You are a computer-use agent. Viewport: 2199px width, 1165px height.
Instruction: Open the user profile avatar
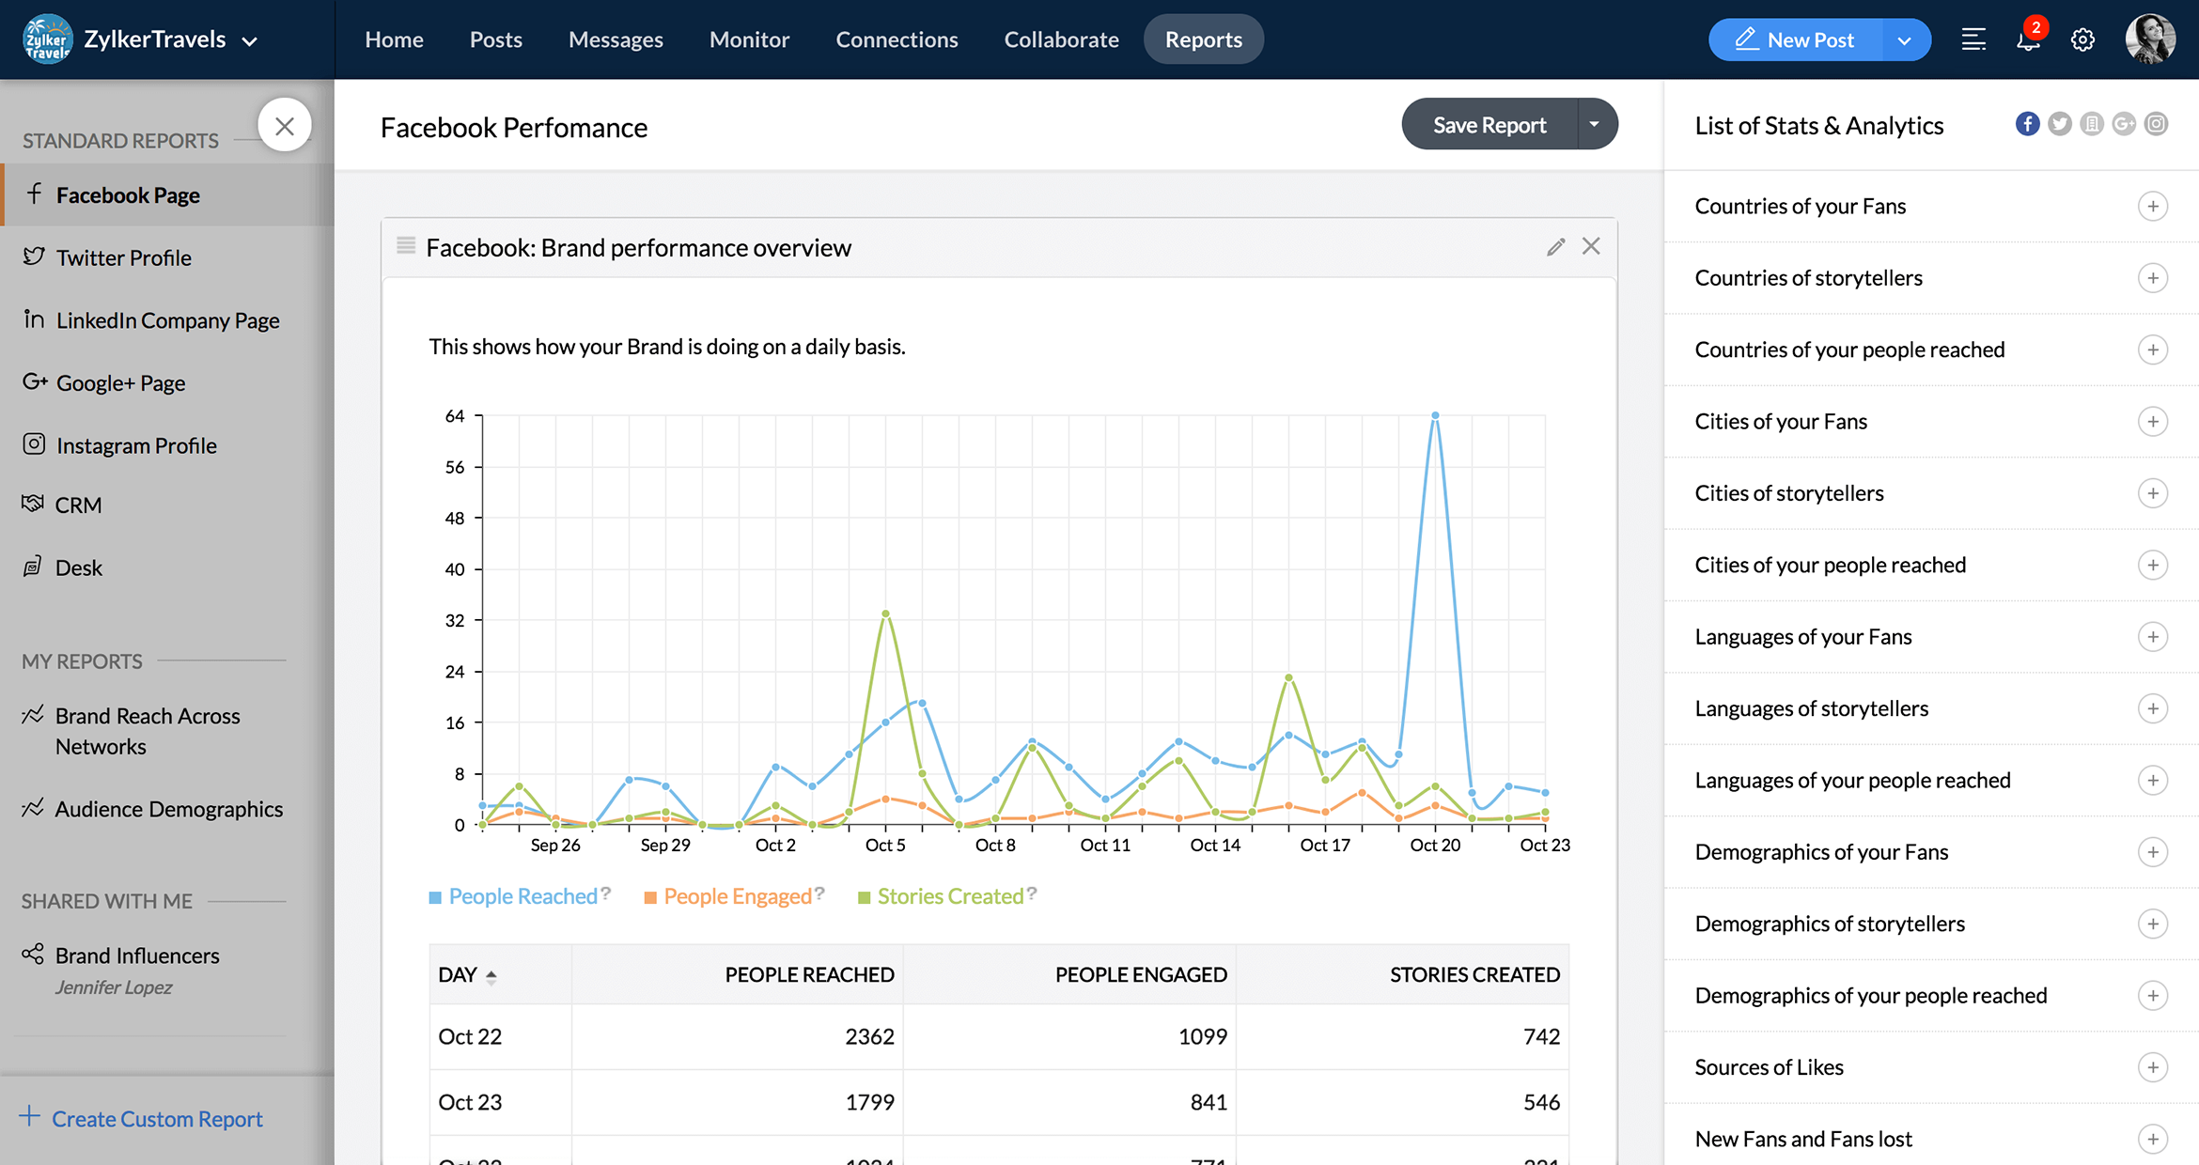pyautogui.click(x=2150, y=39)
